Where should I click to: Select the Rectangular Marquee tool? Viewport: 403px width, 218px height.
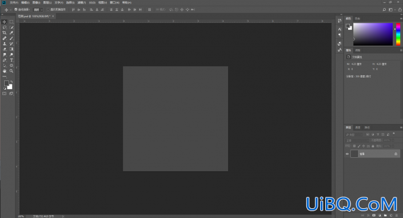pos(11,22)
